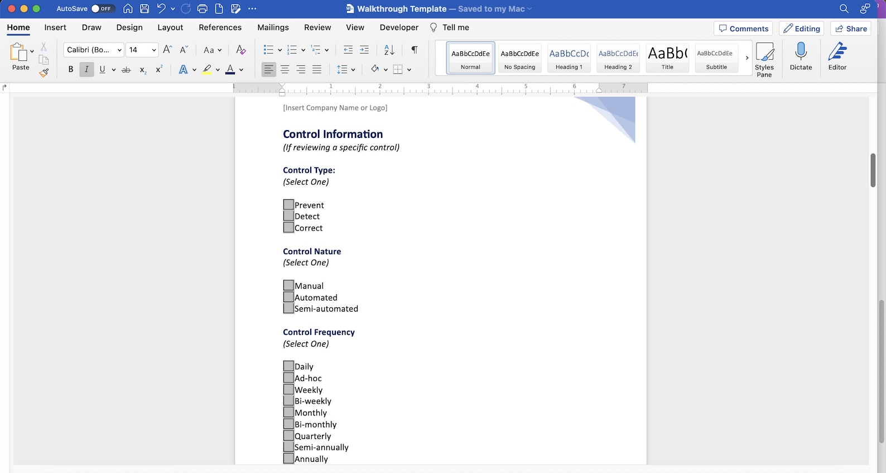Toggle the AutoSave switch
Viewport: 886px width, 473px height.
pyautogui.click(x=103, y=9)
